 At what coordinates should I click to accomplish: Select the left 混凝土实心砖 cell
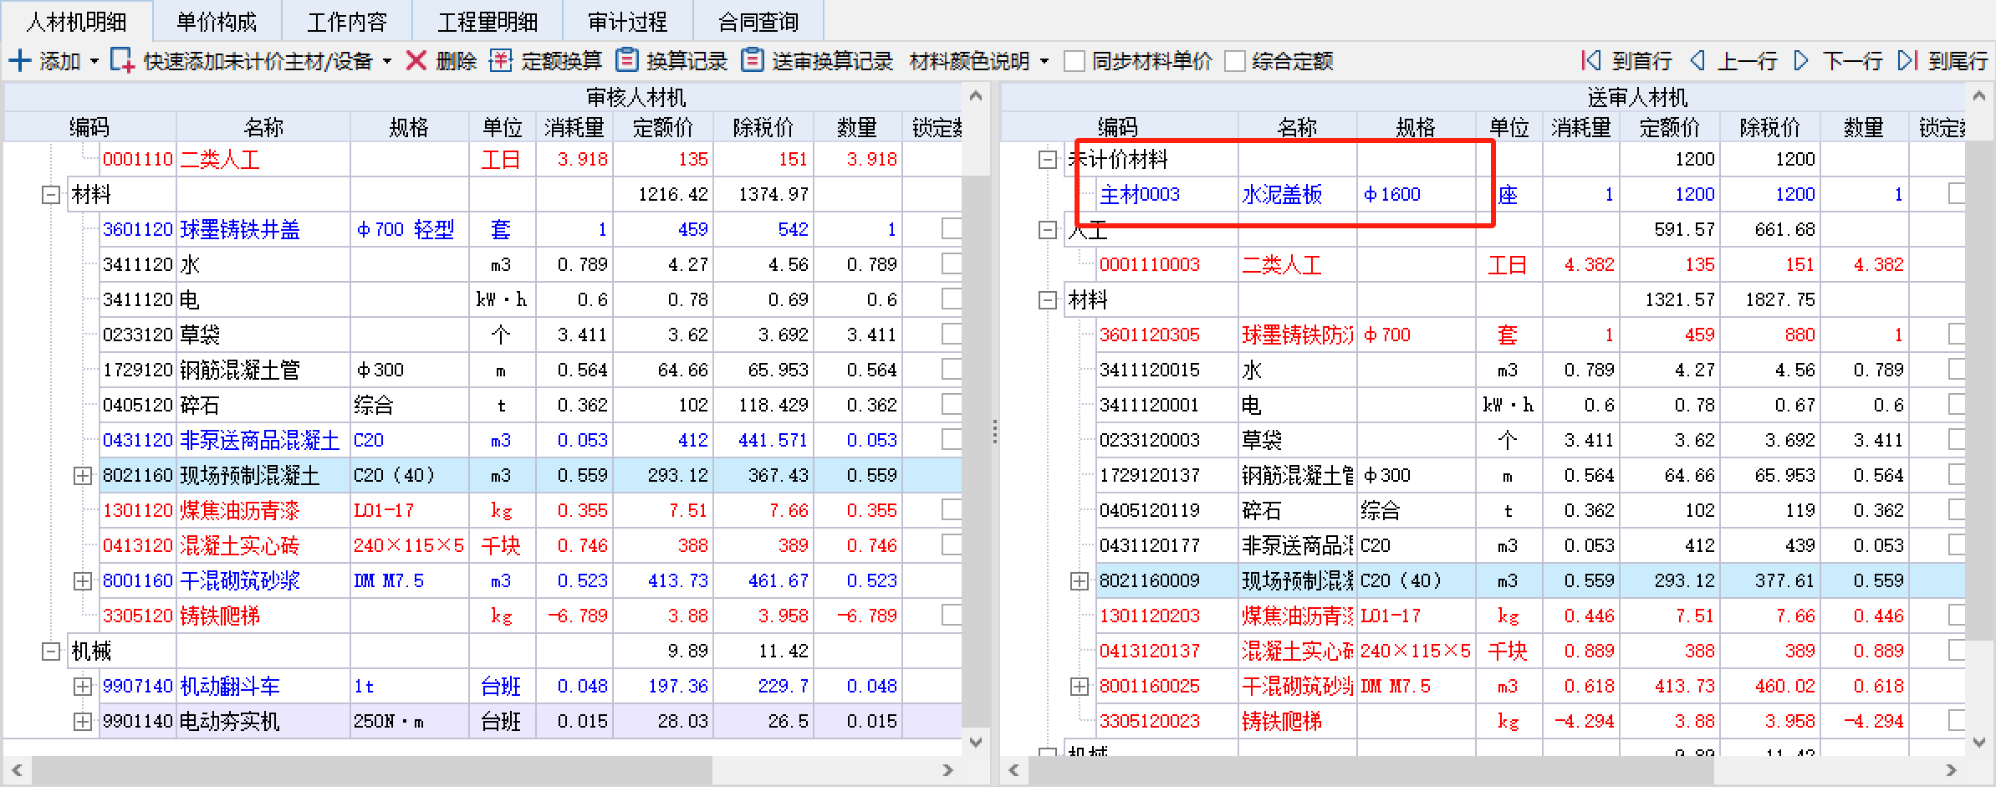click(263, 545)
